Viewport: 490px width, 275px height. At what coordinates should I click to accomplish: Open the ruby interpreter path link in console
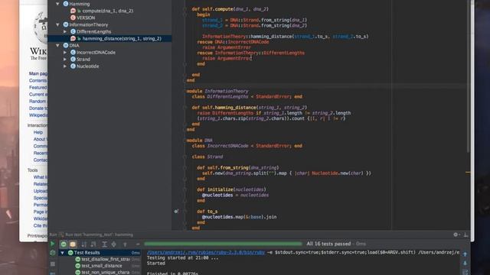pos(206,252)
